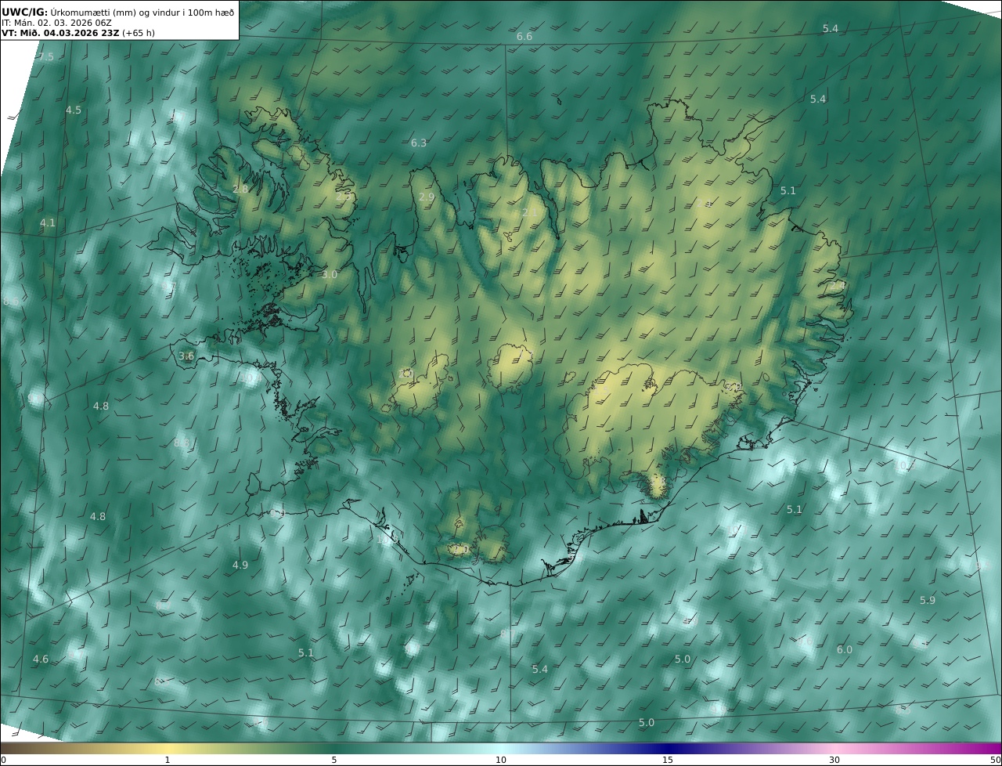Click the map value '4.5'
Screen dimensions: 1002x766
point(73,110)
